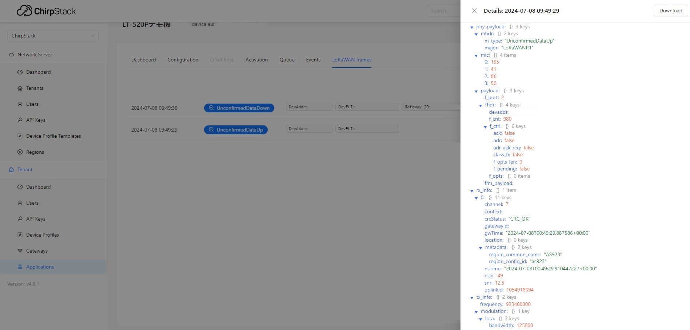Switch to the Events tab
Viewport: 690px width, 330px height.
[x=313, y=60]
